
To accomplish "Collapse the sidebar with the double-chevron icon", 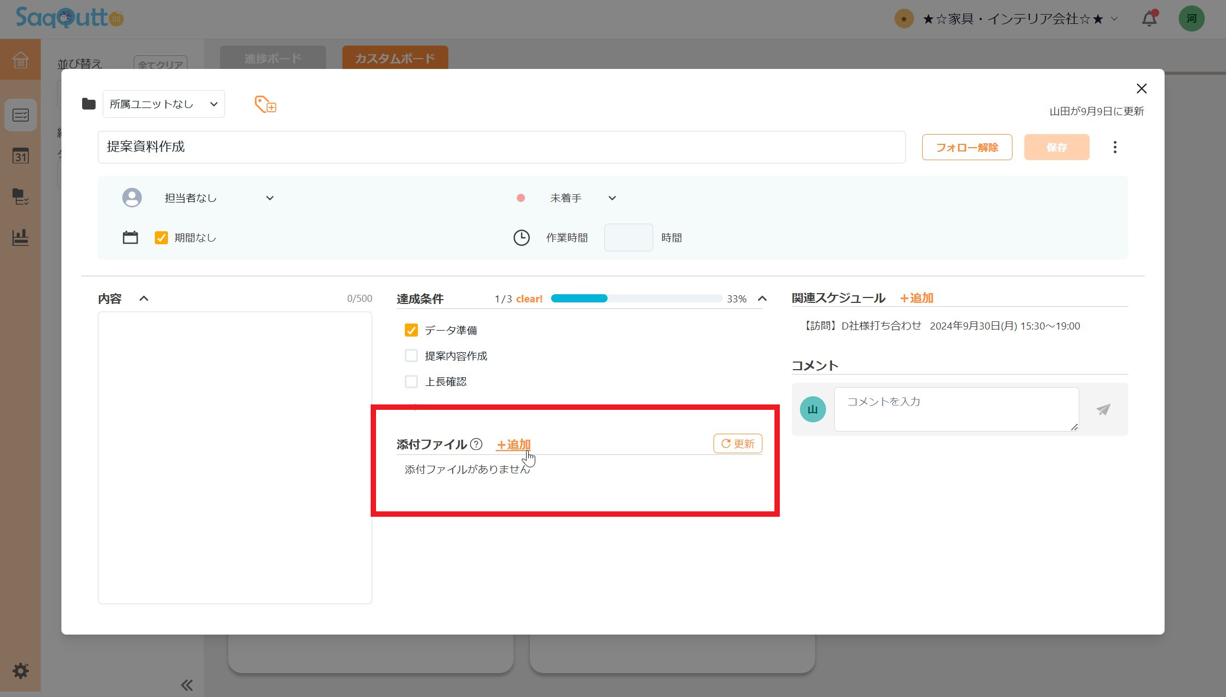I will point(187,685).
